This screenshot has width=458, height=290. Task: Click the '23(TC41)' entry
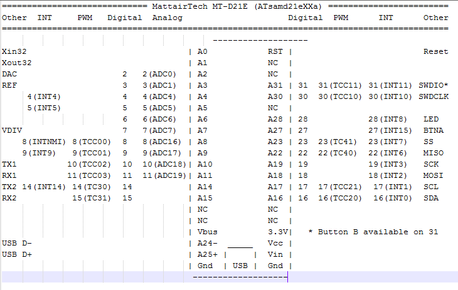click(338, 142)
